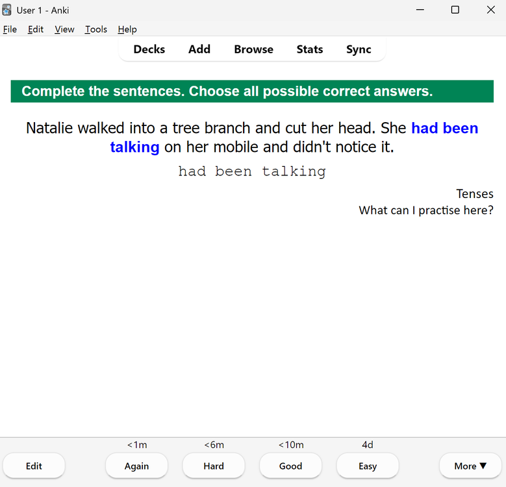The image size is (506, 487).
Task: Click 'What can I practise here?' text
Action: point(426,210)
